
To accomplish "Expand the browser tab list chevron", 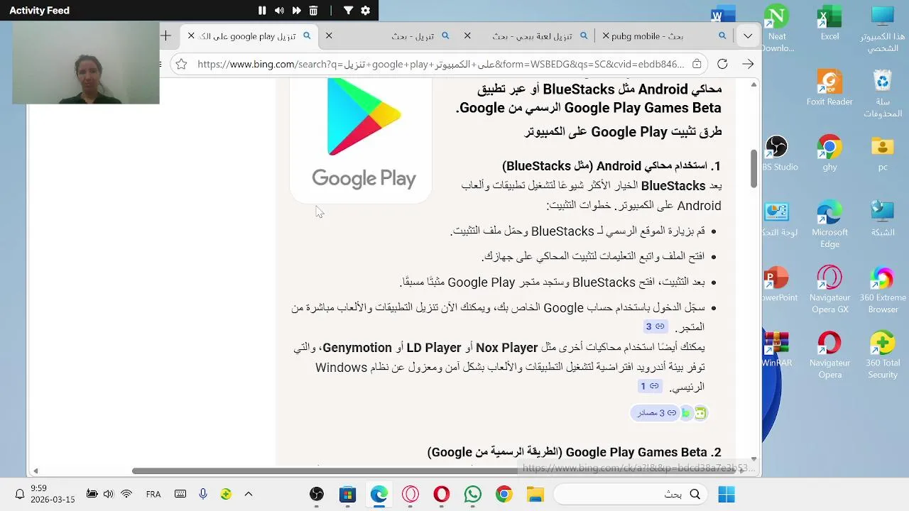I will (x=748, y=35).
